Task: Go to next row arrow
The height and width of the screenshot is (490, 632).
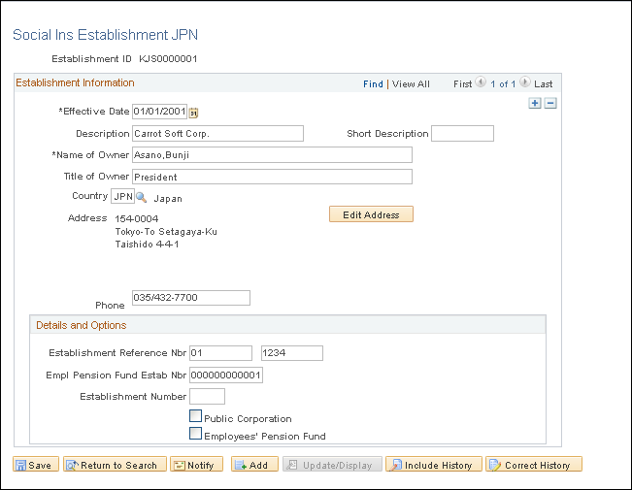Action: tap(525, 82)
